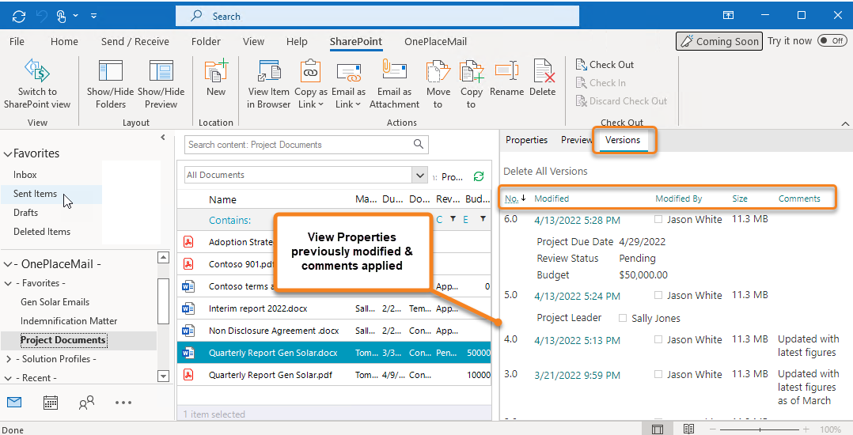Viewport: 853px width, 435px height.
Task: Open Customize Quick Access Toolbar arrow
Action: 93,17
